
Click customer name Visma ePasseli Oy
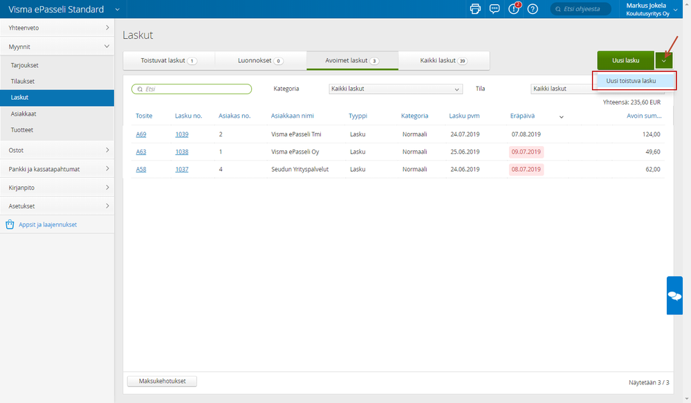pyautogui.click(x=295, y=152)
